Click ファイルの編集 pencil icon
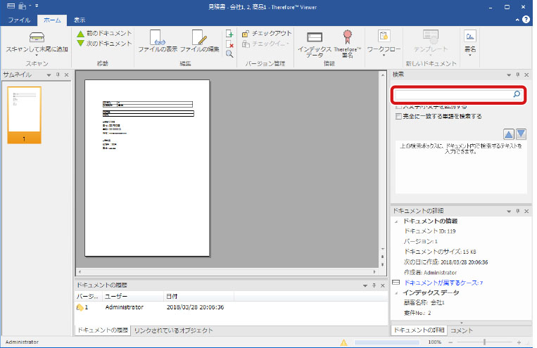Viewport: 537px width, 348px height. 199,37
